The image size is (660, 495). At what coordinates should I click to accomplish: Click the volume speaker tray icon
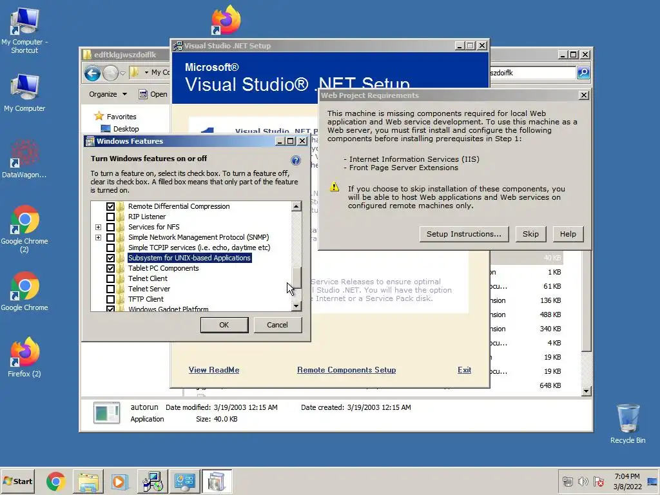click(583, 481)
